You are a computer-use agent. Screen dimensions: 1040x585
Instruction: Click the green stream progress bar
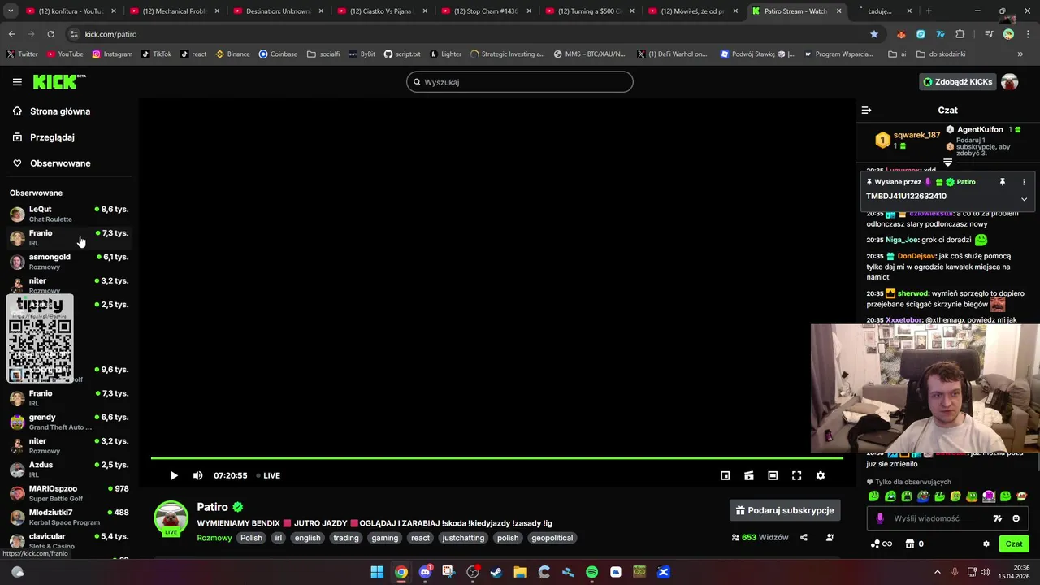(x=496, y=459)
